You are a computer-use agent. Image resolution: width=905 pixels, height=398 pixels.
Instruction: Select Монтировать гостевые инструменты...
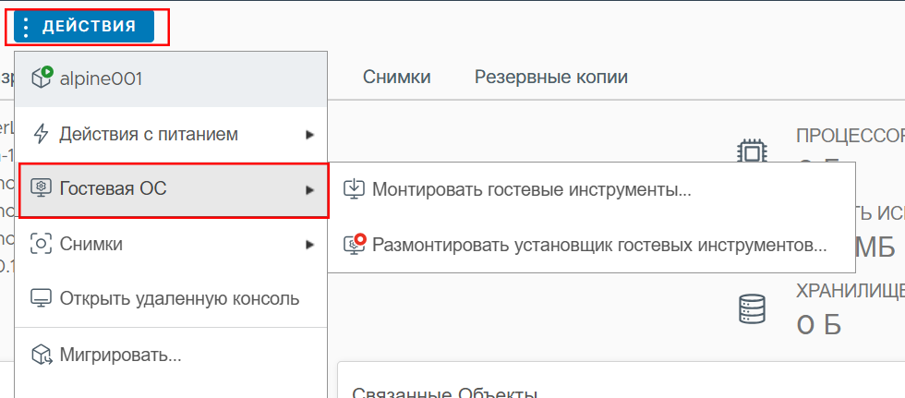pos(591,189)
